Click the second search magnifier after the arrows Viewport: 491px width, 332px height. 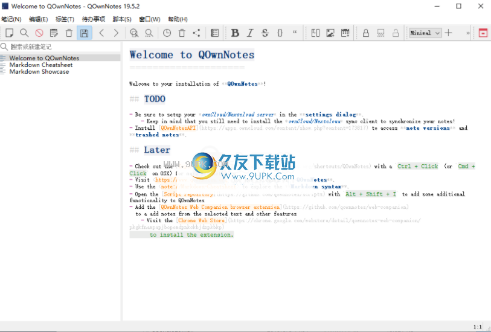click(149, 33)
